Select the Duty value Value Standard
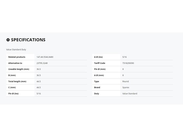 coord(130,94)
